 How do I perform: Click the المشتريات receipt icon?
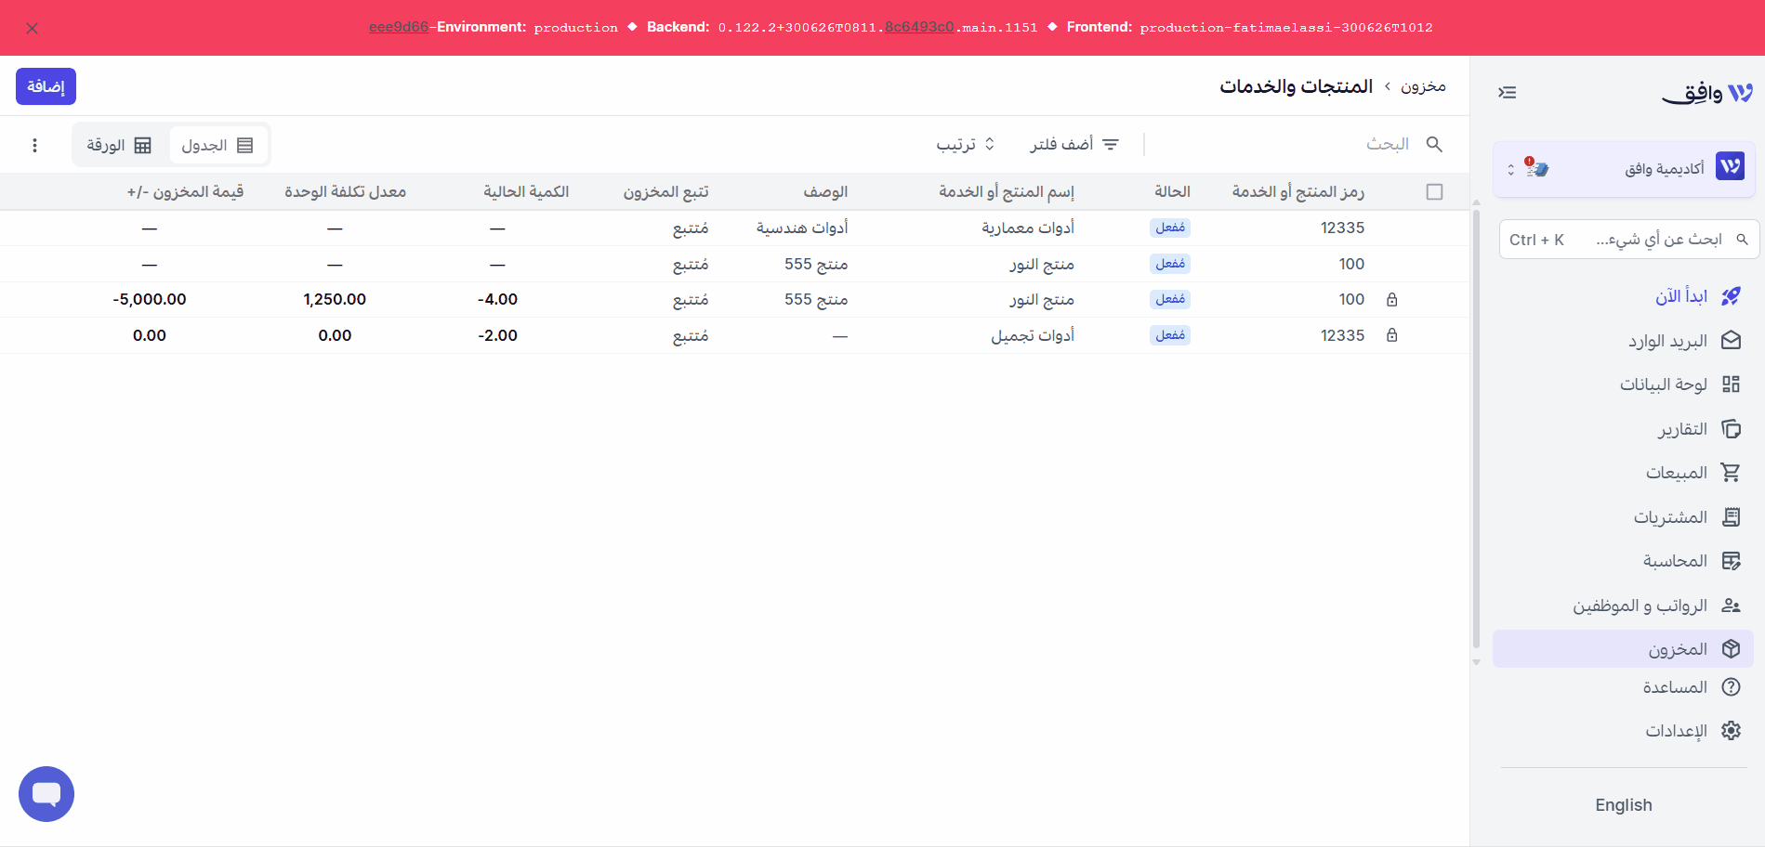point(1731,517)
